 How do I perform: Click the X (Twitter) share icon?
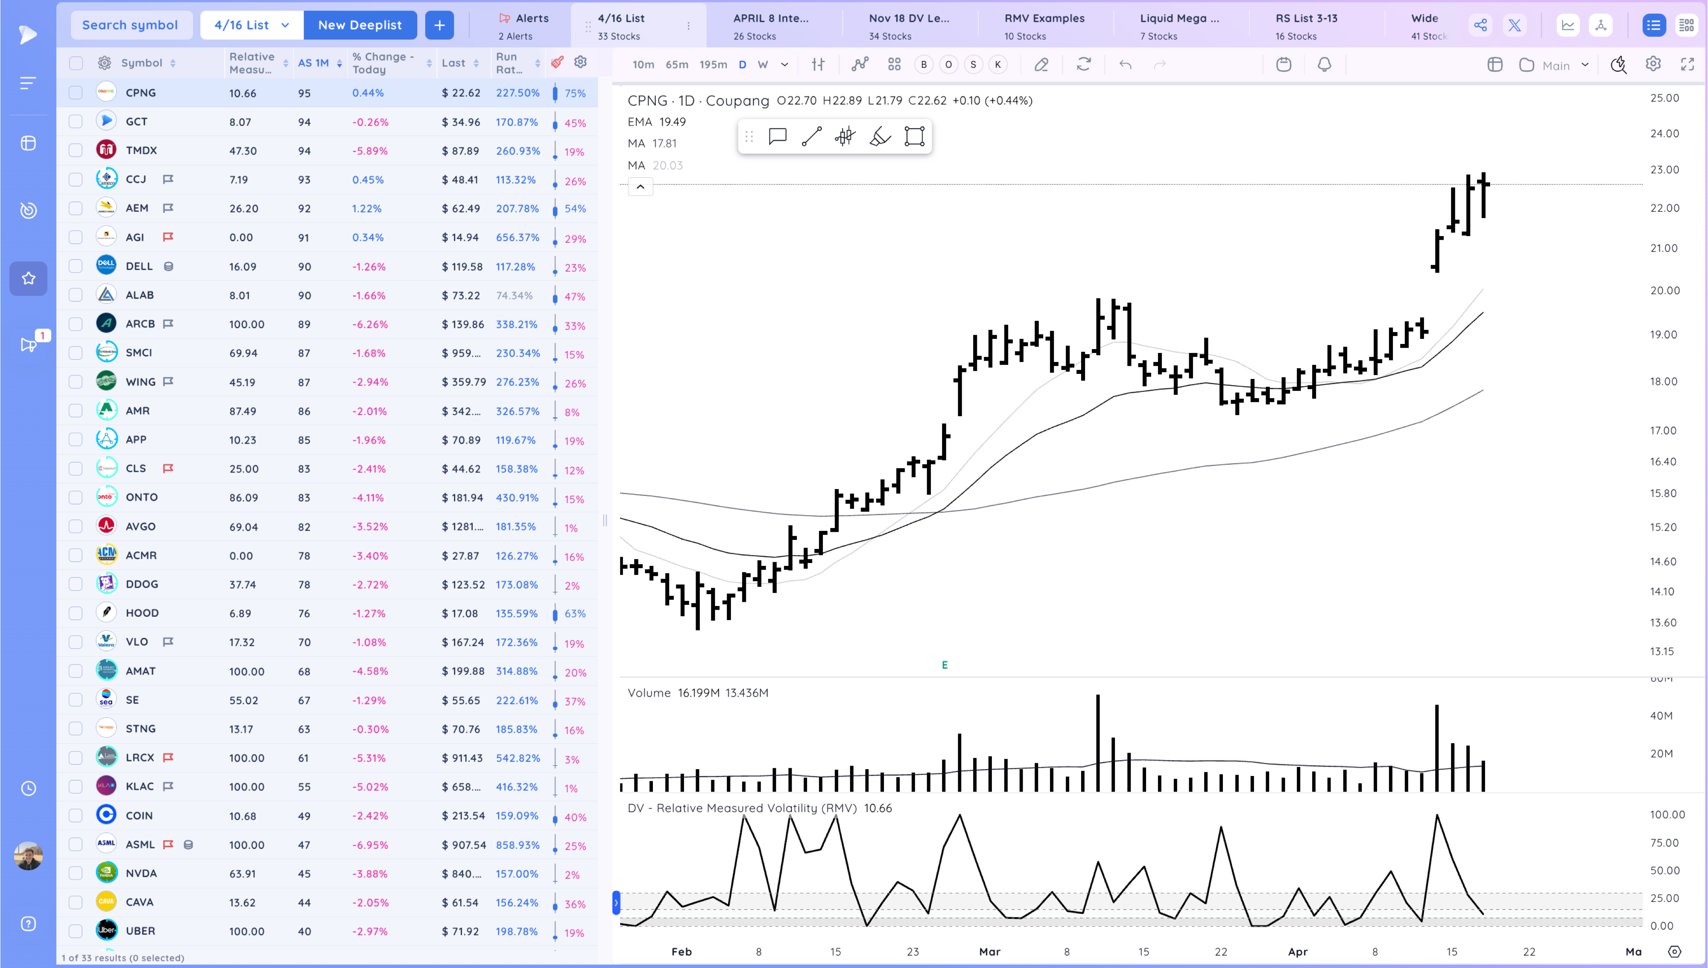(x=1515, y=25)
